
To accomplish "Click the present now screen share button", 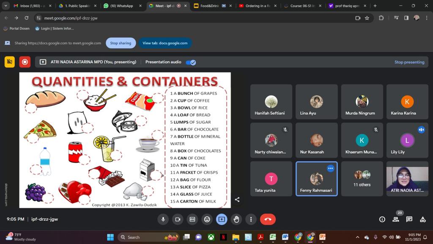I will (x=222, y=219).
